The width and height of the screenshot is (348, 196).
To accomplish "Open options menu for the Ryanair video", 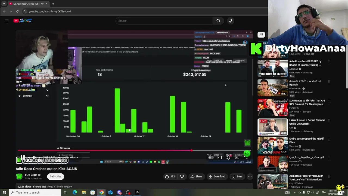I will click(329, 82).
